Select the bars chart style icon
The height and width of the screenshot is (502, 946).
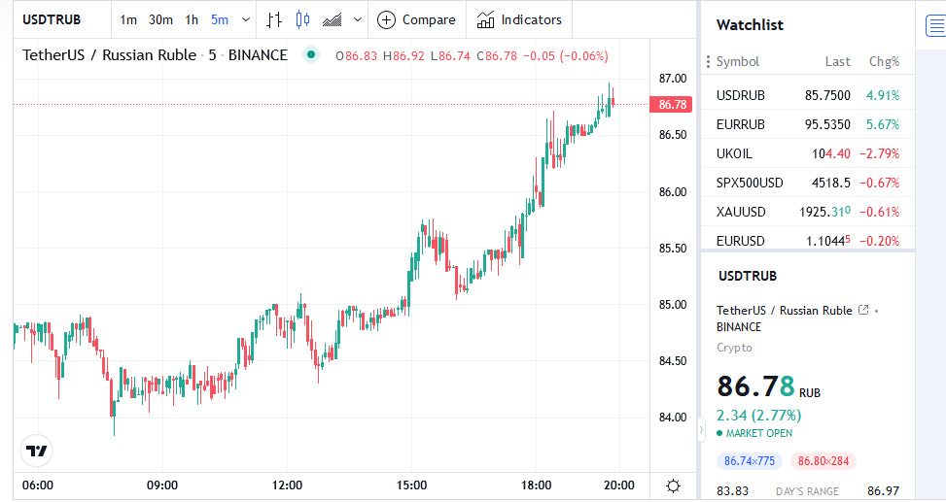tap(275, 19)
